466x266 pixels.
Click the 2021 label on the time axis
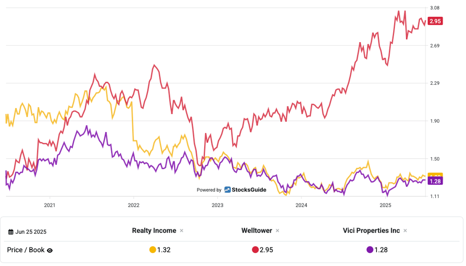(50, 205)
